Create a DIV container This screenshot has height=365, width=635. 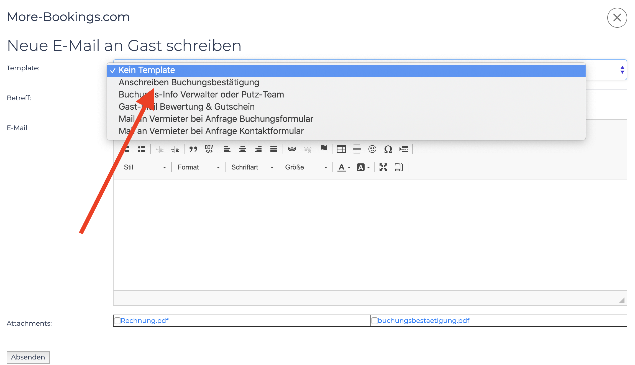(209, 149)
